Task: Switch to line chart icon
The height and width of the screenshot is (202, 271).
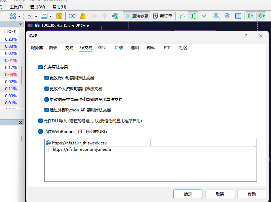Action: click(x=204, y=16)
